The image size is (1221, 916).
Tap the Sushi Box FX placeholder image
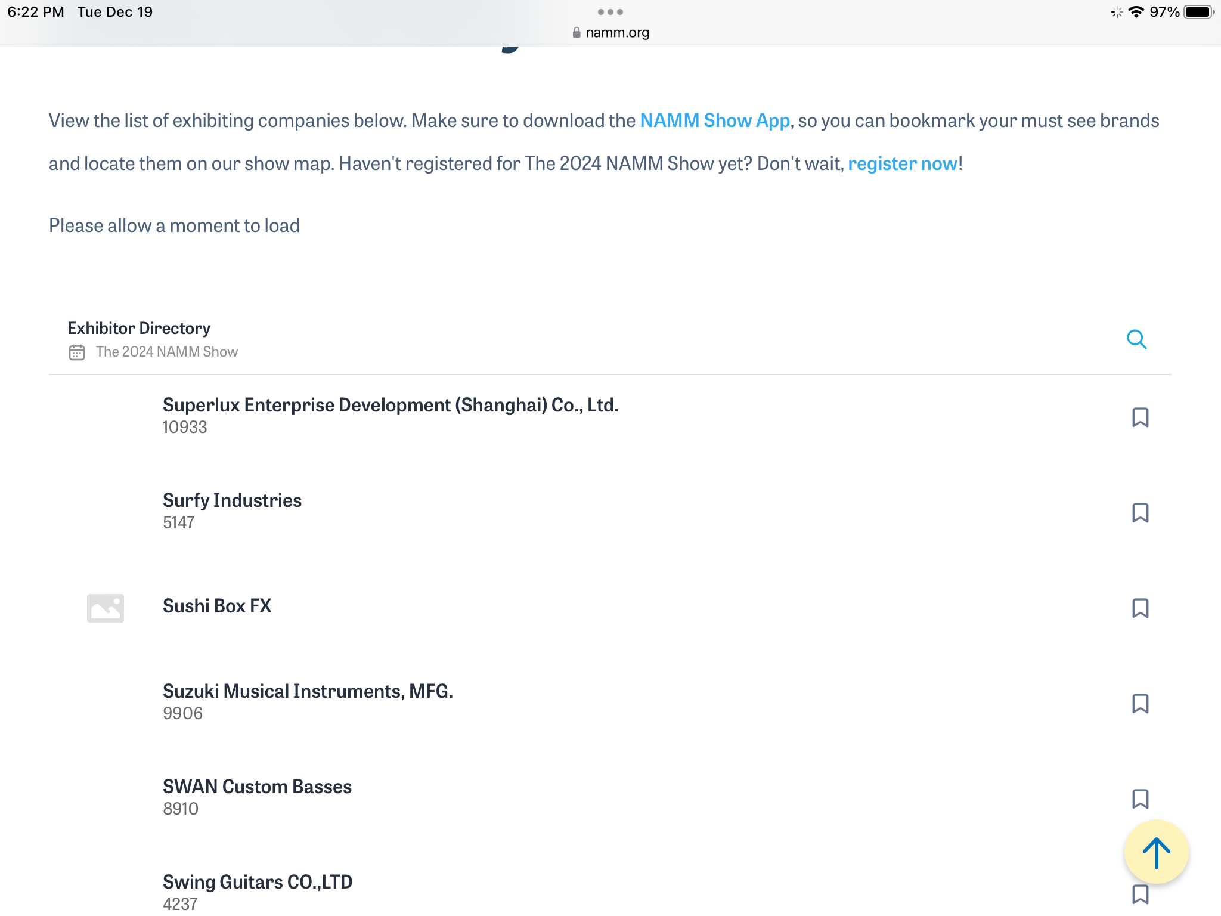coord(106,608)
